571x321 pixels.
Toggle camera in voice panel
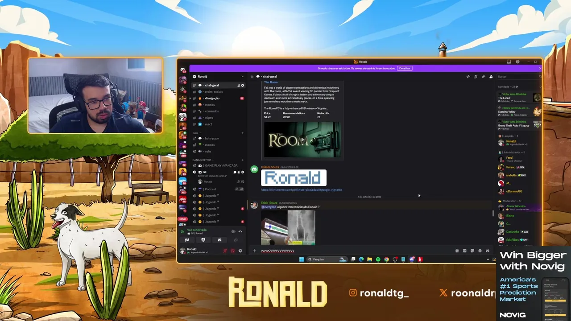click(187, 240)
